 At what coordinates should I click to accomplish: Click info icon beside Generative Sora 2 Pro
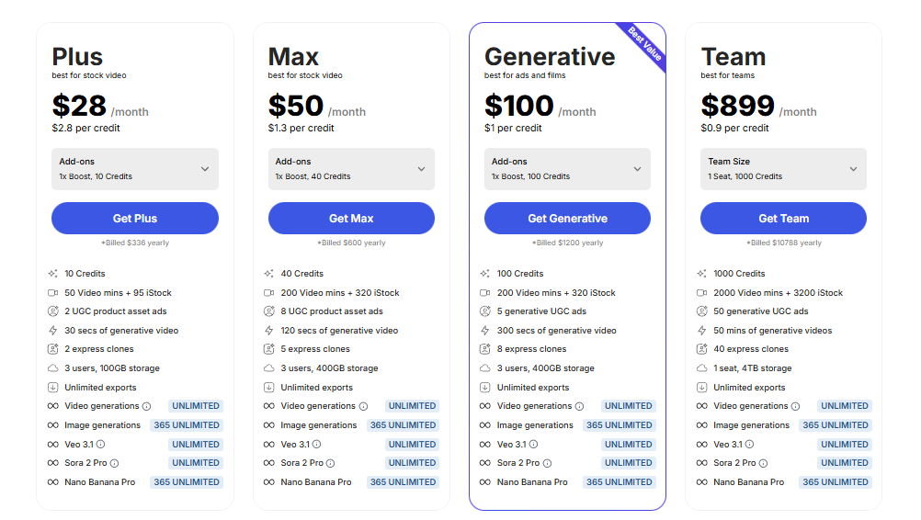547,463
